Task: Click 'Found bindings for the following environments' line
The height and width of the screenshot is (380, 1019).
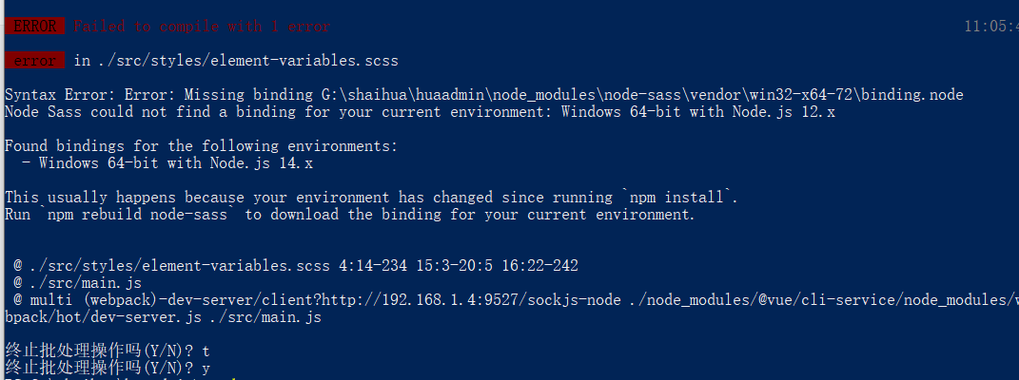Action: click(x=202, y=146)
